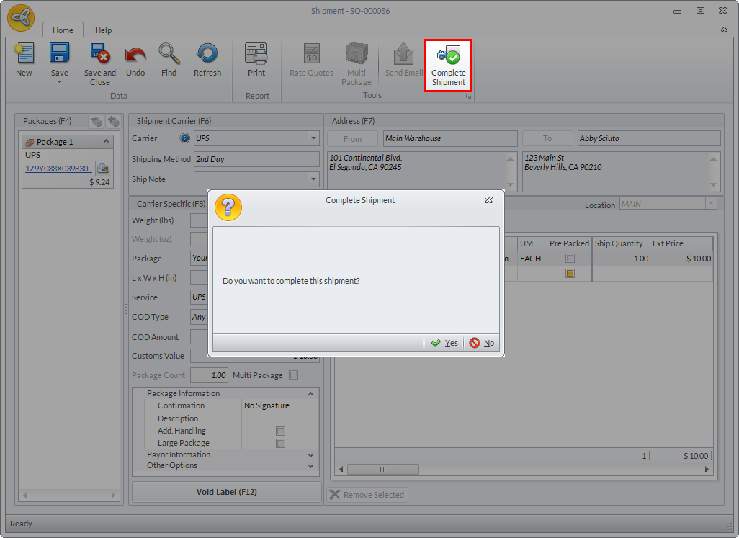The width and height of the screenshot is (739, 538).
Task: Click the Carrier info icon
Action: pos(184,138)
